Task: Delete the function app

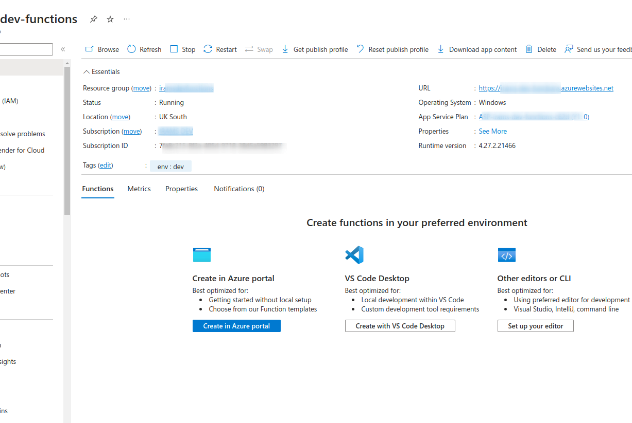Action: [541, 49]
